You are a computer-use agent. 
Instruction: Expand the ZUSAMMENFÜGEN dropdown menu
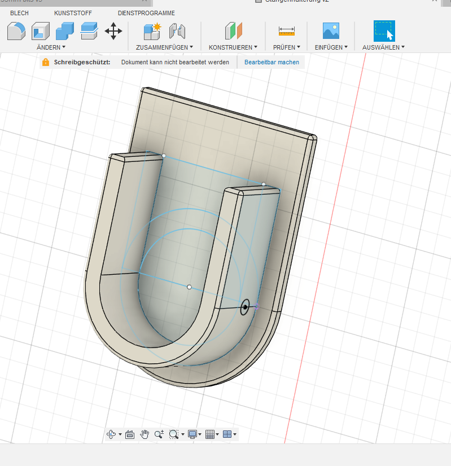pyautogui.click(x=164, y=47)
